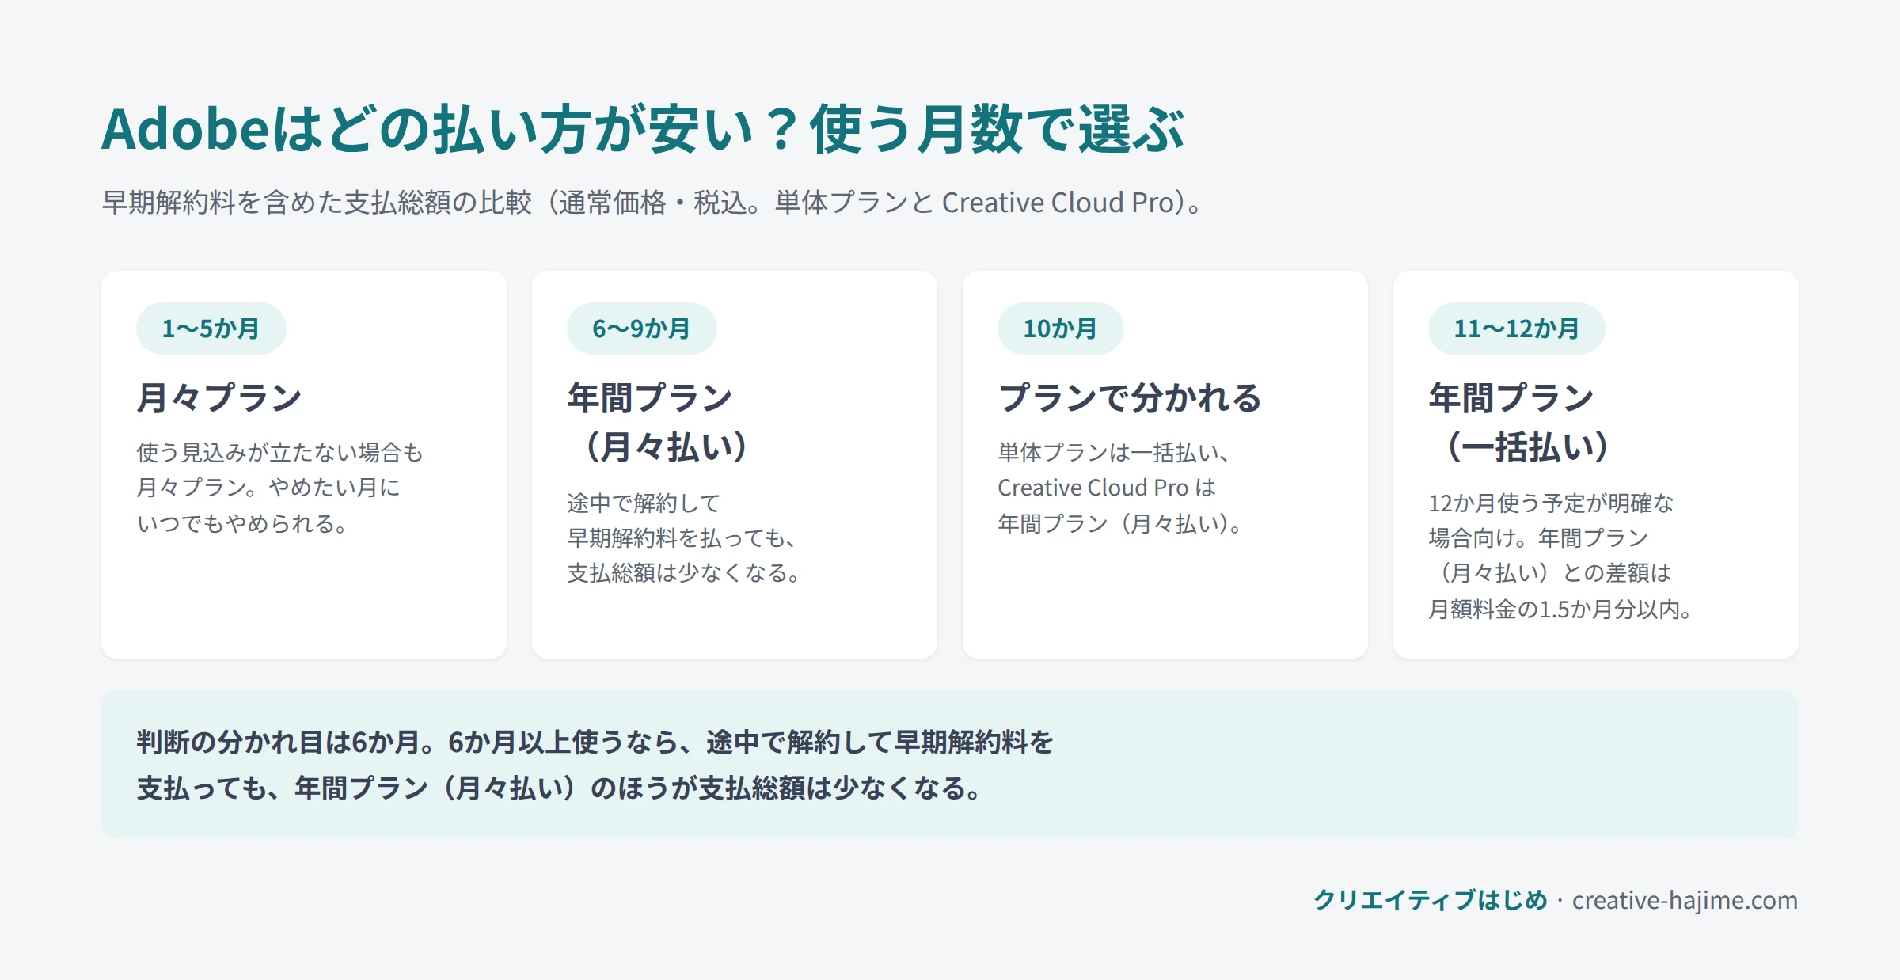
Task: Click the 'プランで分かれる' card heading
Action: (x=1130, y=397)
